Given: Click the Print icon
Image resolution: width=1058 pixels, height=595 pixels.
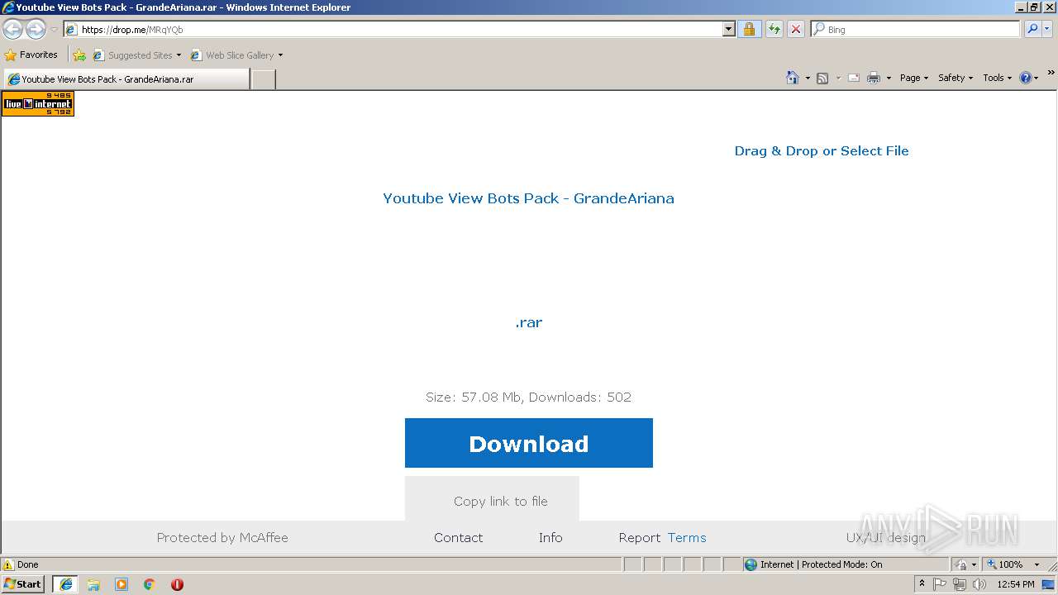Looking at the screenshot, I should (874, 78).
